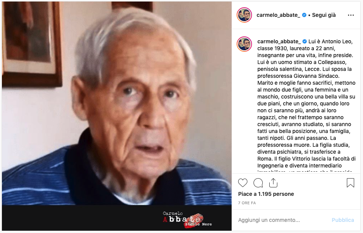363x233 pixels.
Task: Save the post with the bookmark icon
Action: 350,183
